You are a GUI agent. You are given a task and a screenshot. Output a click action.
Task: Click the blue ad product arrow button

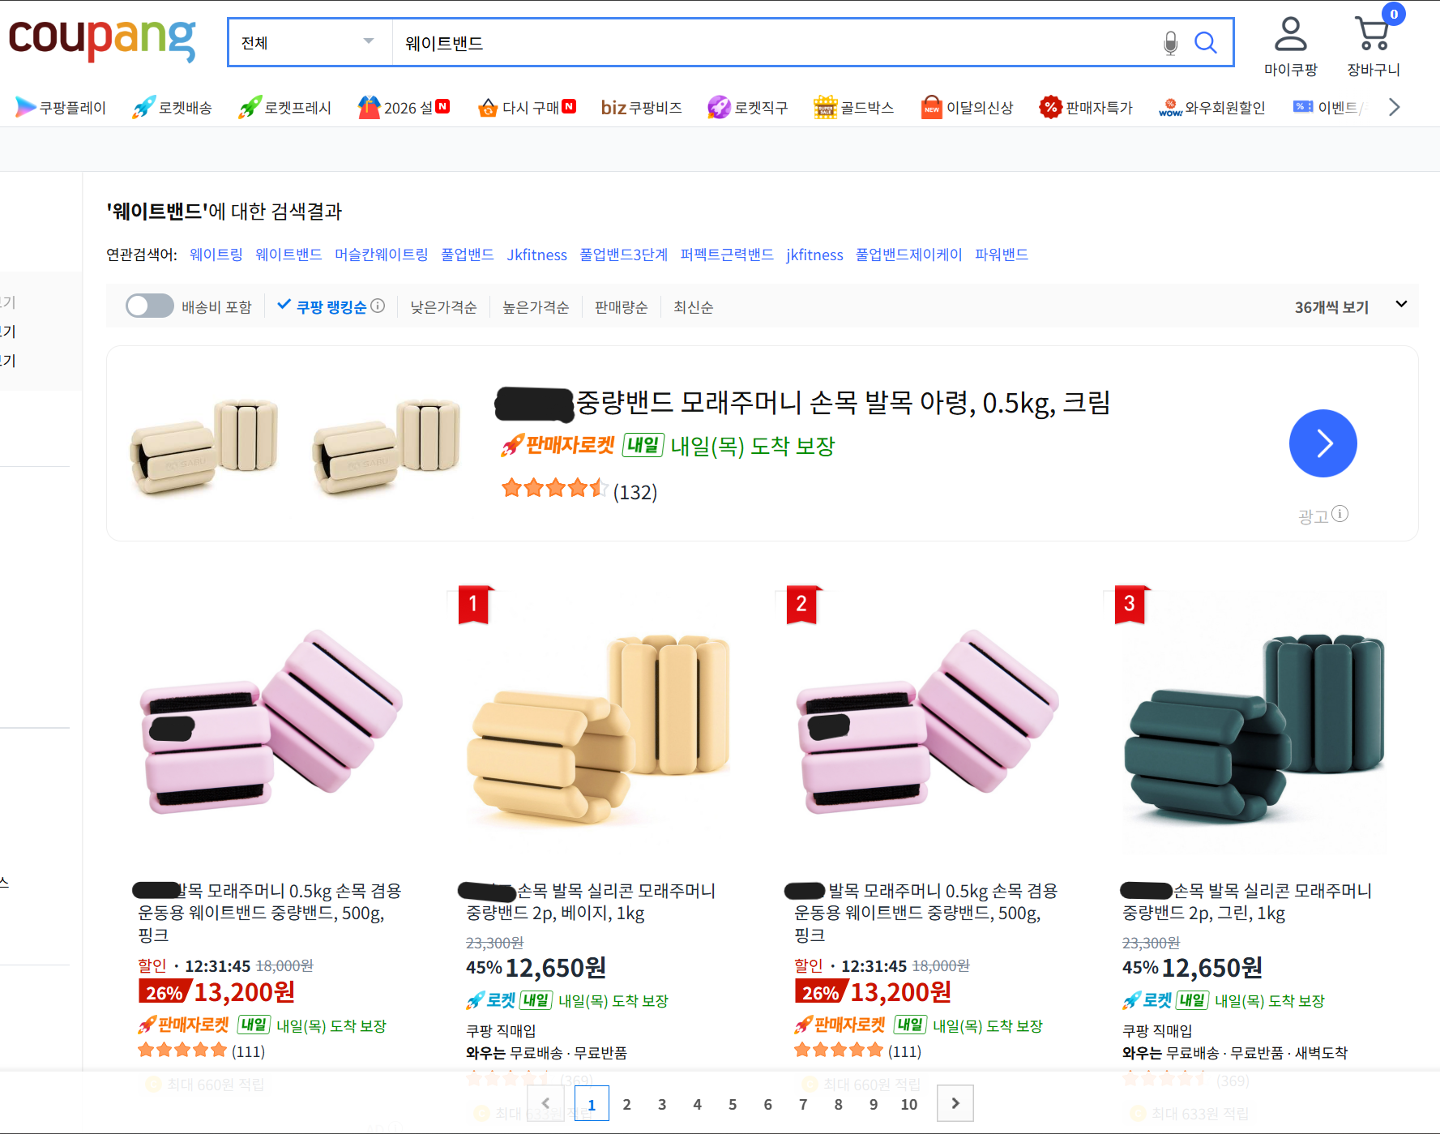1322,443
